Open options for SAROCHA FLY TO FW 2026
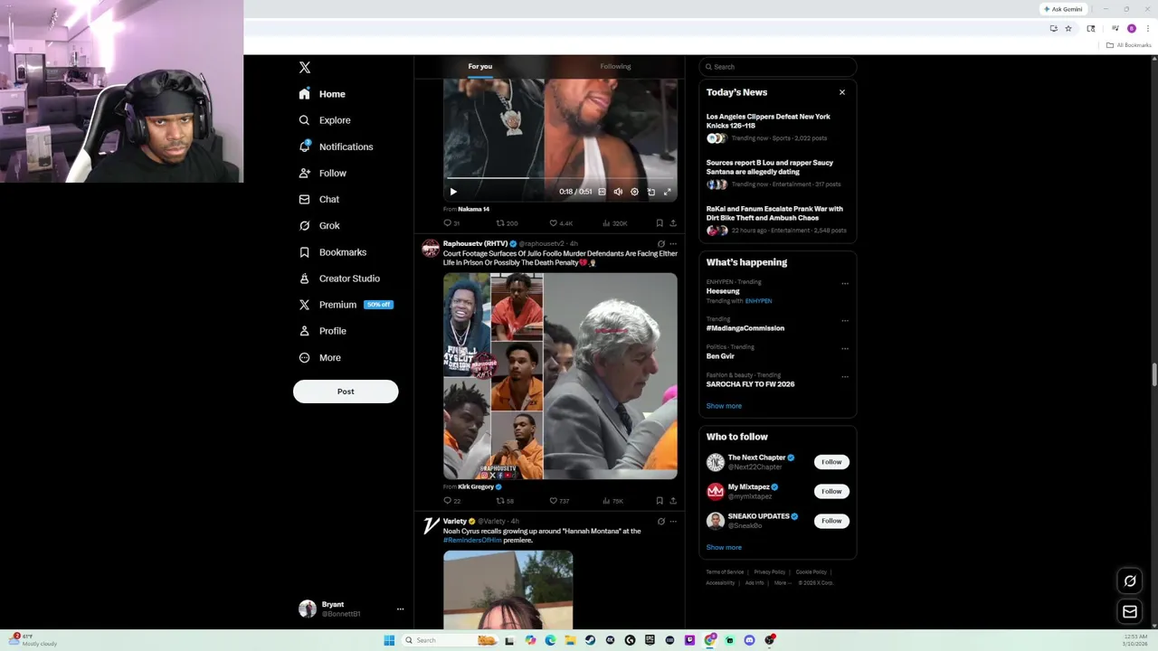 845,376
